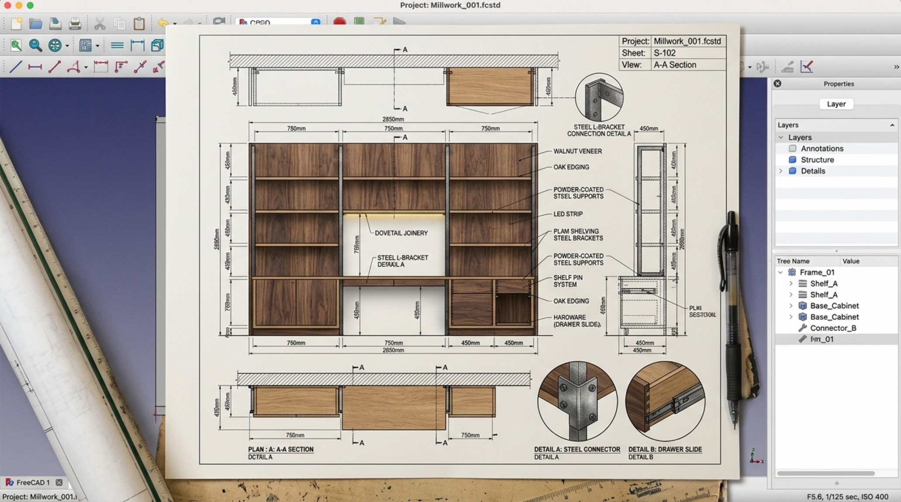Select the Layer tab in Properties
The image size is (901, 502).
point(836,104)
